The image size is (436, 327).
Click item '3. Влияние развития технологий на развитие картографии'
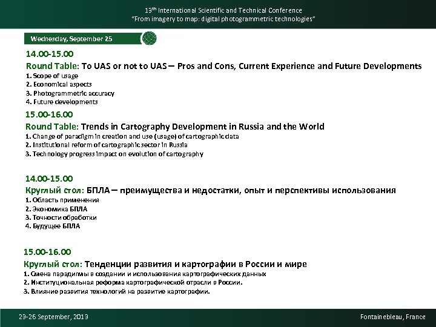pos(116,292)
